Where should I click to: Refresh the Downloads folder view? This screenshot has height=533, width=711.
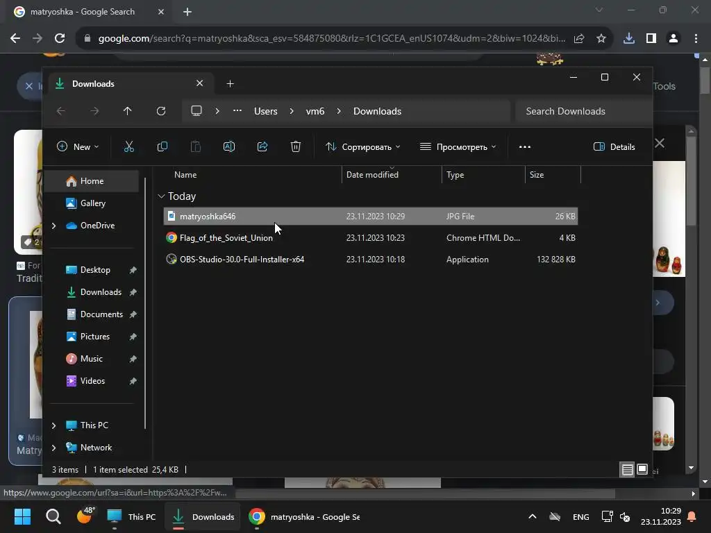click(161, 111)
